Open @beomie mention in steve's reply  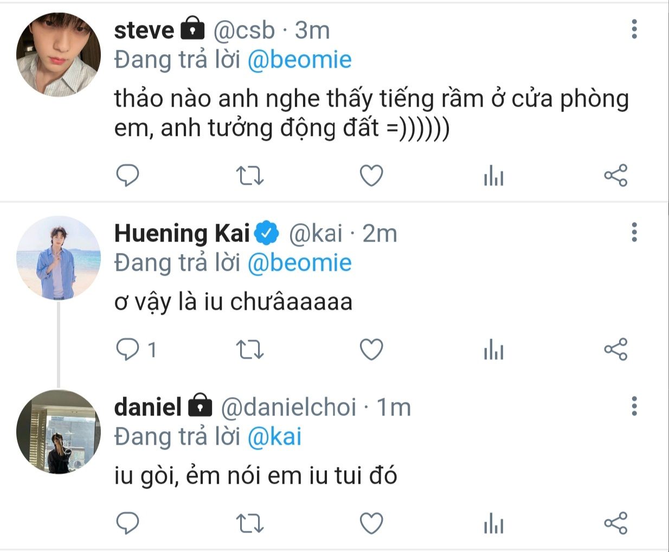[299, 60]
